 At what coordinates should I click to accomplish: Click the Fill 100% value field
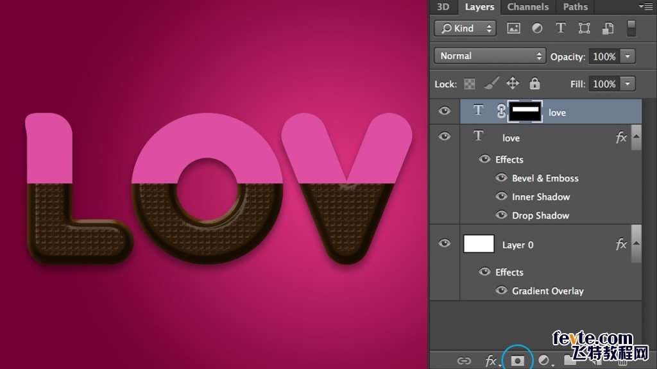tap(604, 84)
